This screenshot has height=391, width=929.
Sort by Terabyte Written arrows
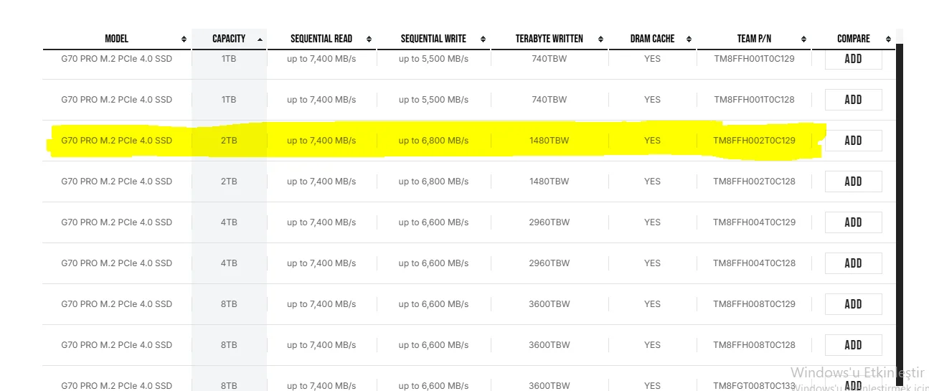point(601,39)
